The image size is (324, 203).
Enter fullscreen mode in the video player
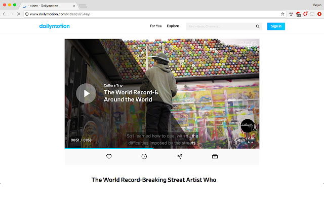tap(251, 141)
